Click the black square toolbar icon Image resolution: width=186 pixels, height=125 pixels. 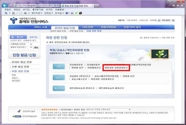[80, 13]
